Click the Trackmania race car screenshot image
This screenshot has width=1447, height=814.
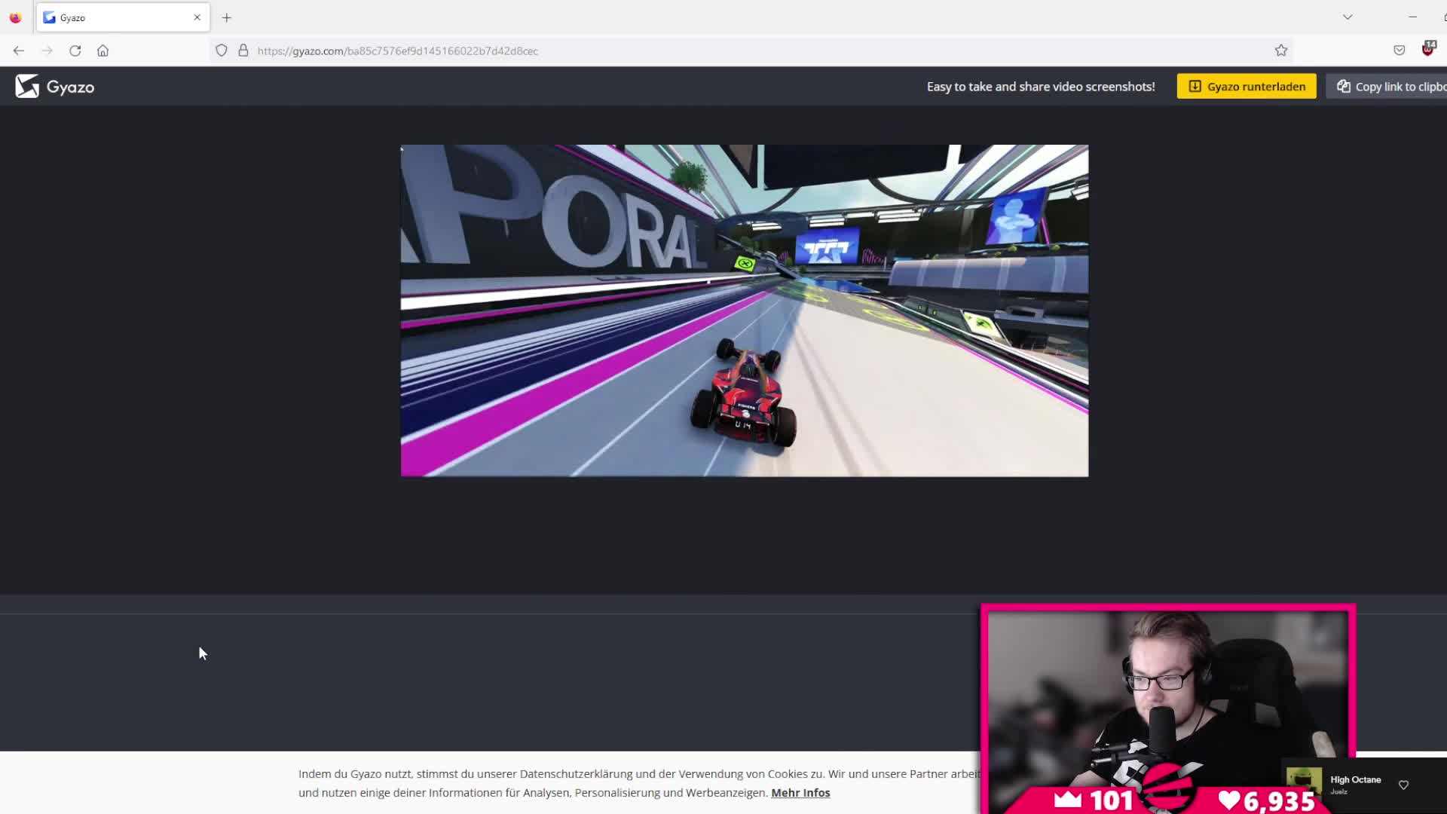point(745,311)
